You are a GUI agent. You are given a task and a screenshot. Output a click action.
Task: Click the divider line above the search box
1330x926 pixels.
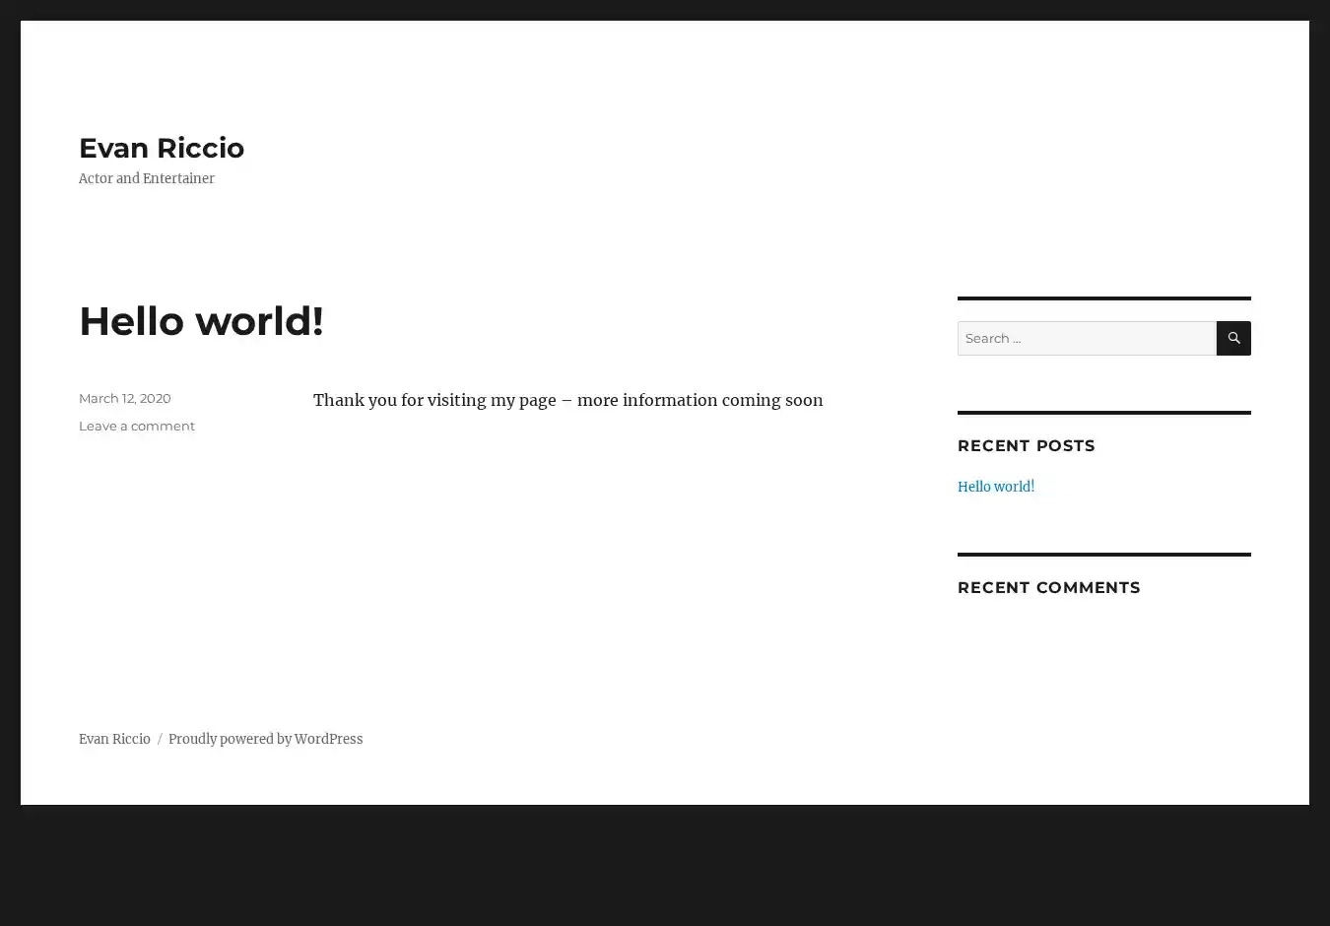pos(1103,298)
